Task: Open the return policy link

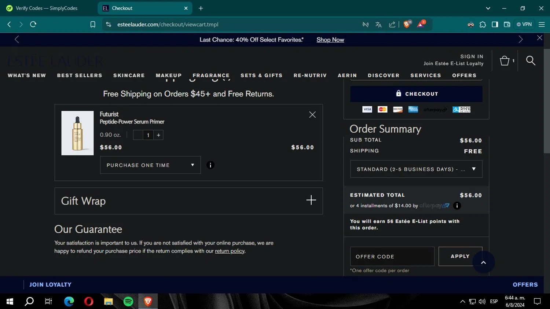Action: pos(230,251)
